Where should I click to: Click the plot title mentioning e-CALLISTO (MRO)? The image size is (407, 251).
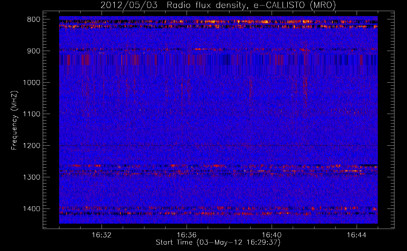[218, 5]
